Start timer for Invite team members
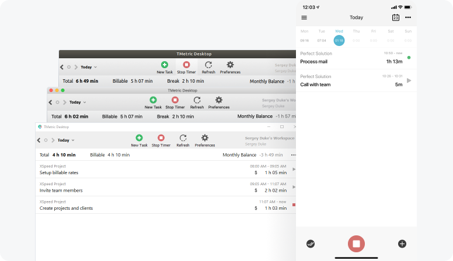The image size is (453, 261). [294, 187]
